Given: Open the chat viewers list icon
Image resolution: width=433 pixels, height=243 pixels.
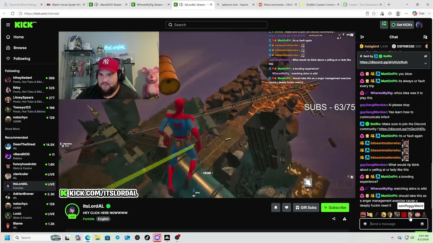Looking at the screenshot, I should tap(425, 37).
